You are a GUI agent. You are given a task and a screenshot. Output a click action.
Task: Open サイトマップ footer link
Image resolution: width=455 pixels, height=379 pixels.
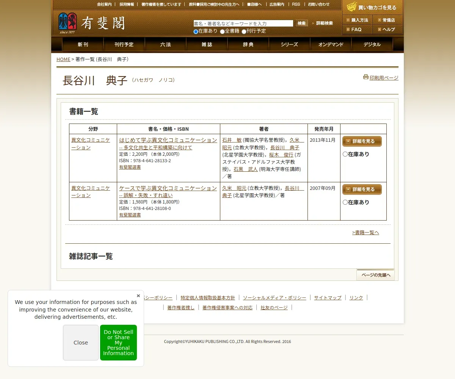coord(328,298)
